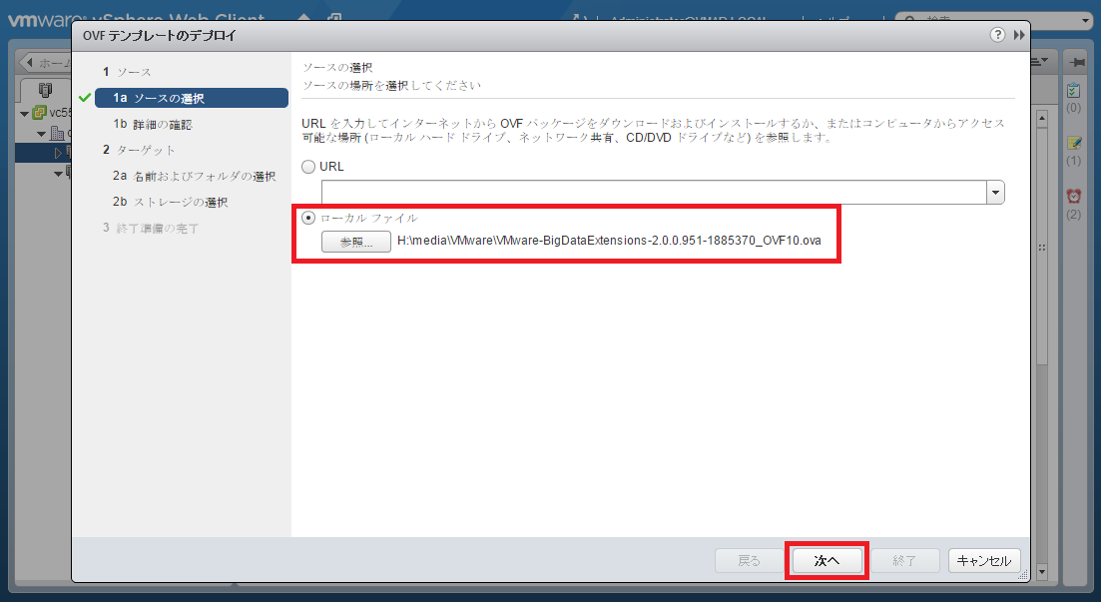The image size is (1101, 602).
Task: Collapse the vc55 vCenter tree node
Action: point(25,114)
